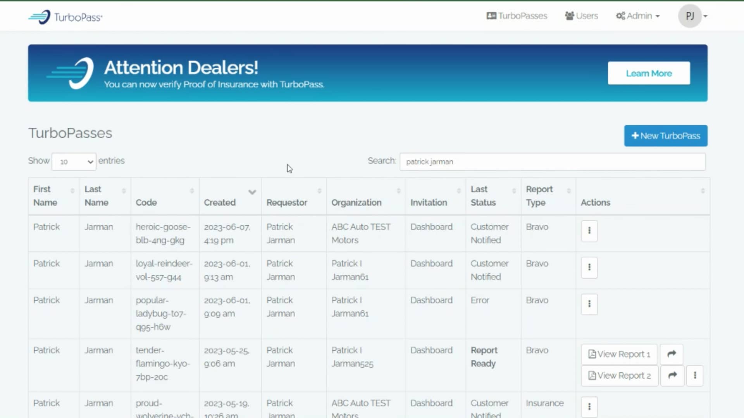Open the kebab menu for heroic-goose-blb-4ng-gkg
Viewport: 744px width, 418px height.
pos(589,231)
